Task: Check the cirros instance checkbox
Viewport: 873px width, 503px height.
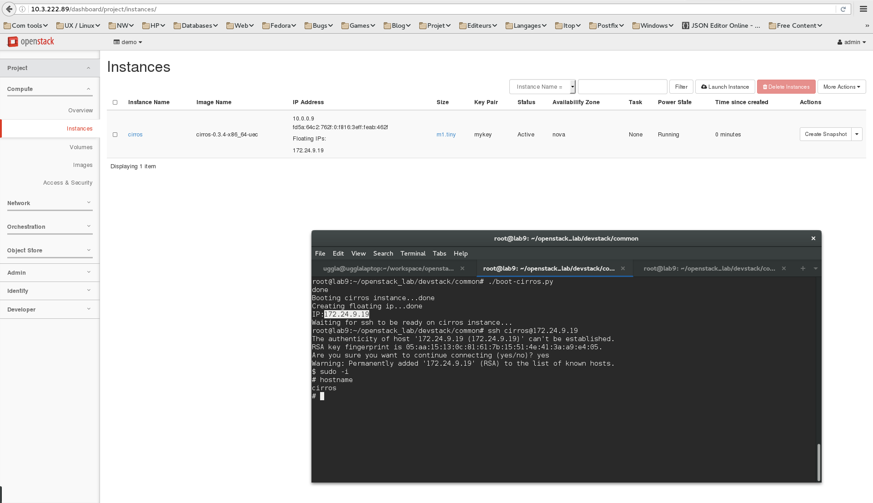Action: pyautogui.click(x=115, y=135)
